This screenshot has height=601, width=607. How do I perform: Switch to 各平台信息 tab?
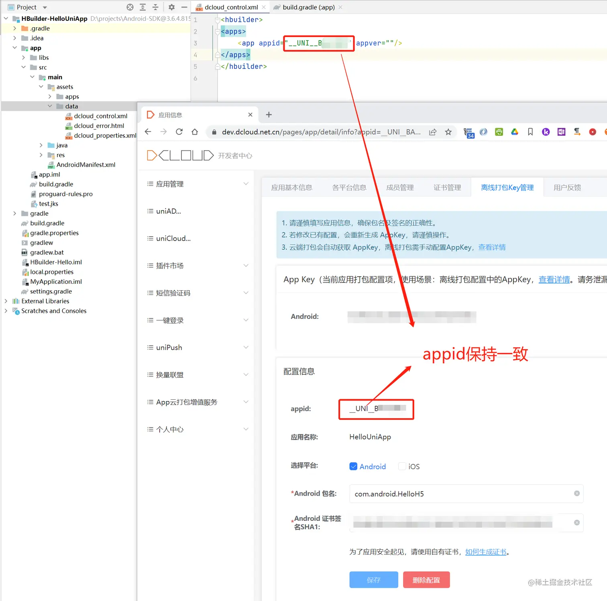(349, 188)
